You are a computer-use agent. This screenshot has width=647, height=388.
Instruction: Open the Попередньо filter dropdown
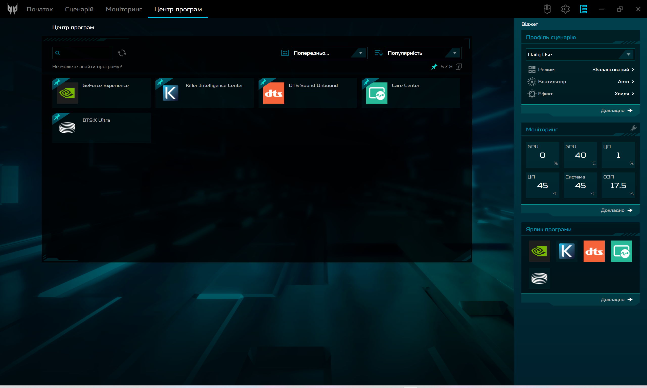pos(329,53)
